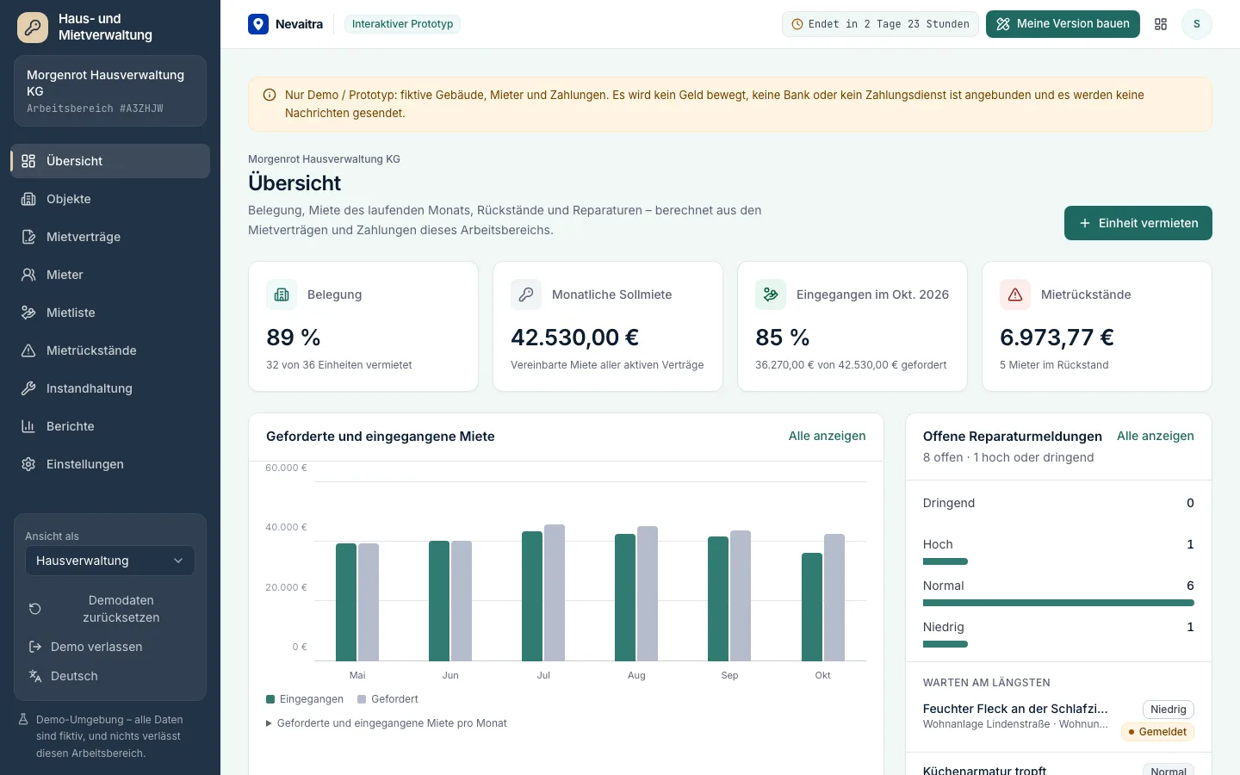Navigate to Mieter

coord(110,275)
